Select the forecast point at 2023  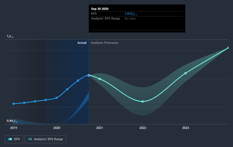tap(185, 73)
